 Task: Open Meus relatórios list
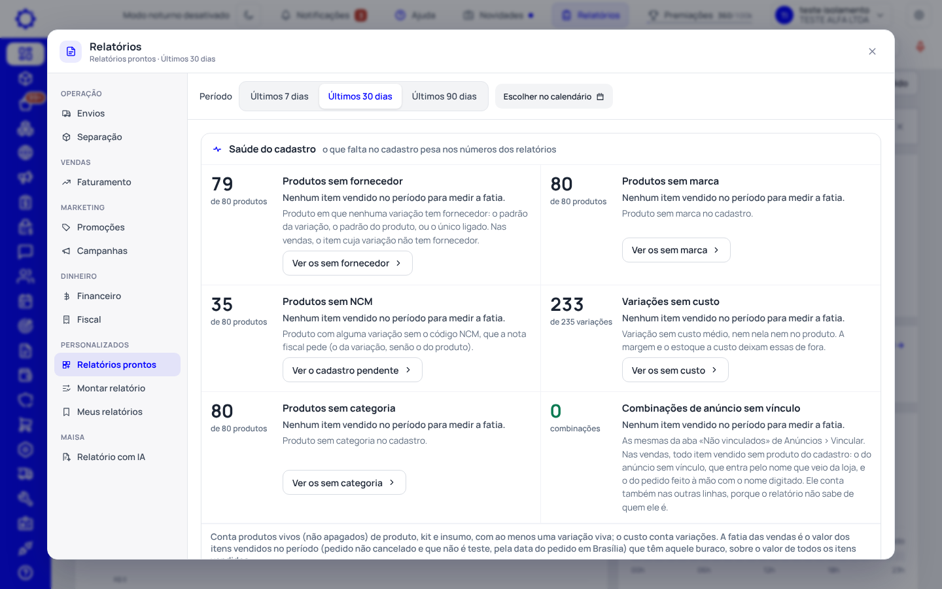click(117, 412)
